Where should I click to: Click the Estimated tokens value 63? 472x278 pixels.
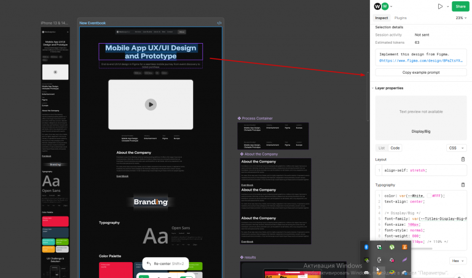[417, 42]
